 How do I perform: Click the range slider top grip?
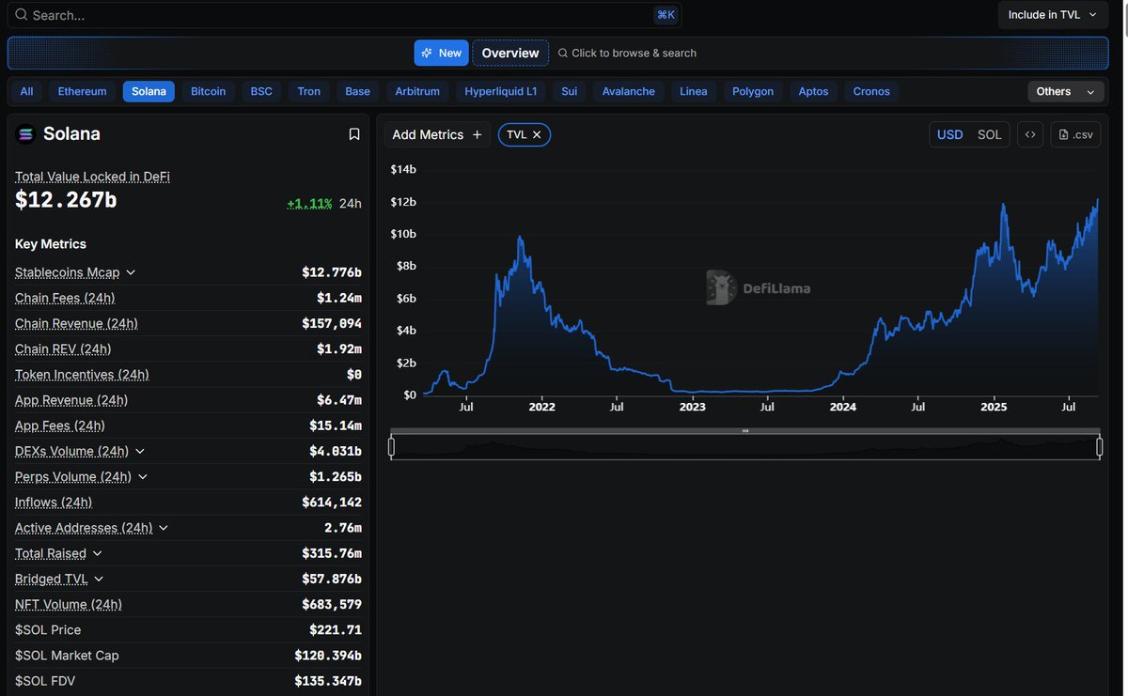coord(745,431)
